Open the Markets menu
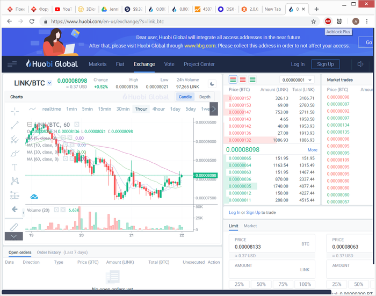 coord(97,64)
